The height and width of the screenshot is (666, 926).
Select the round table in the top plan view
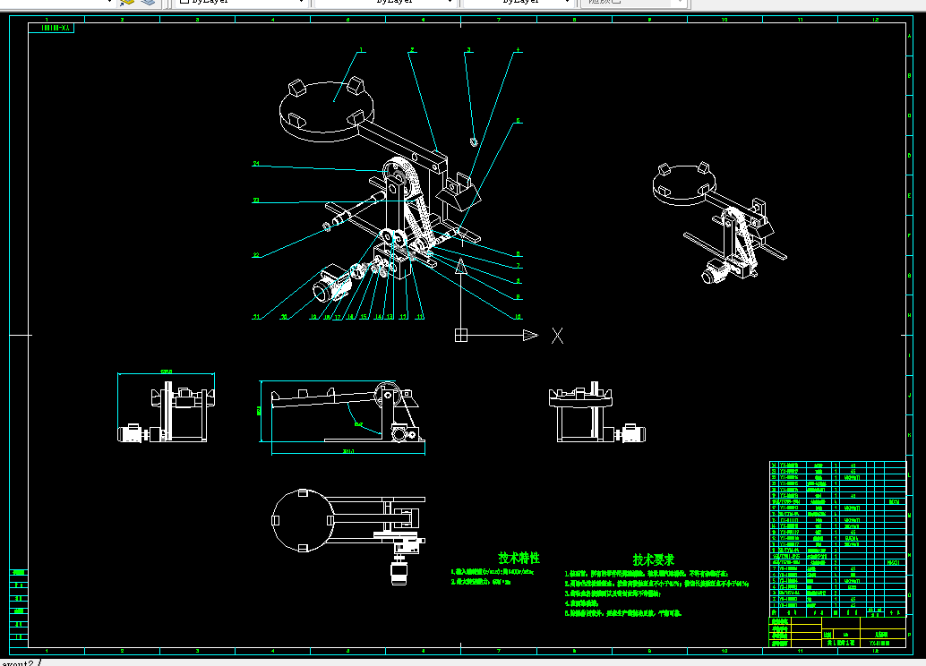pyautogui.click(x=301, y=520)
